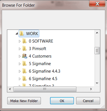Image resolution: width=107 pixels, height=111 pixels.
Task: Expand the 3 Pimsoft folder
Action: pos(20,49)
